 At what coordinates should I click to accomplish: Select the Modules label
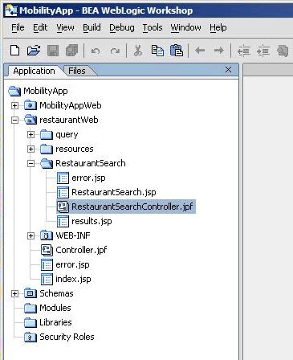pos(55,308)
